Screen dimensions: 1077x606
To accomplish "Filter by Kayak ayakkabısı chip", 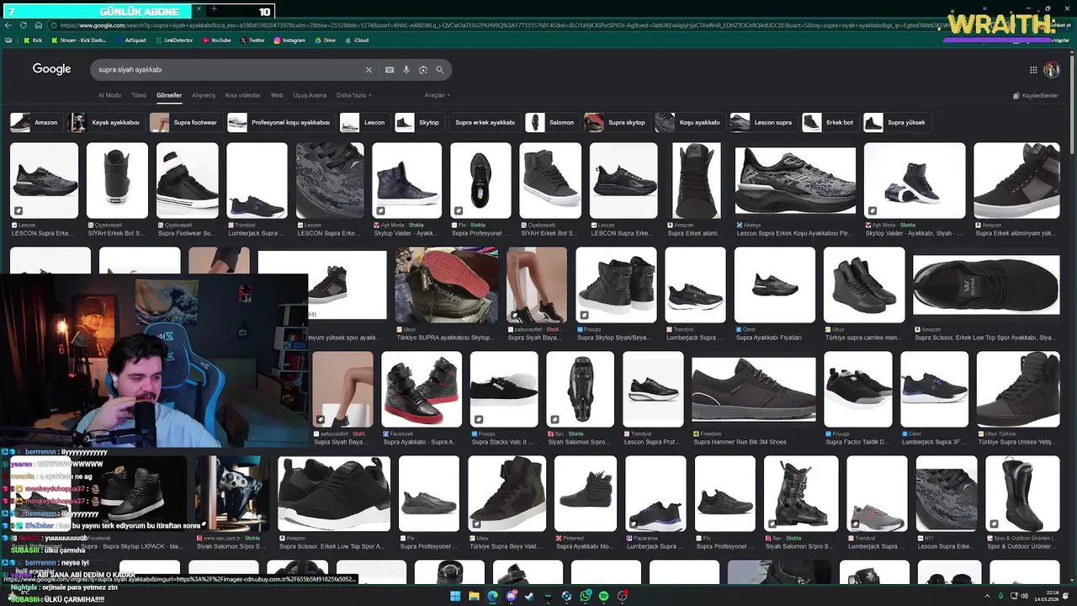I will pos(105,122).
